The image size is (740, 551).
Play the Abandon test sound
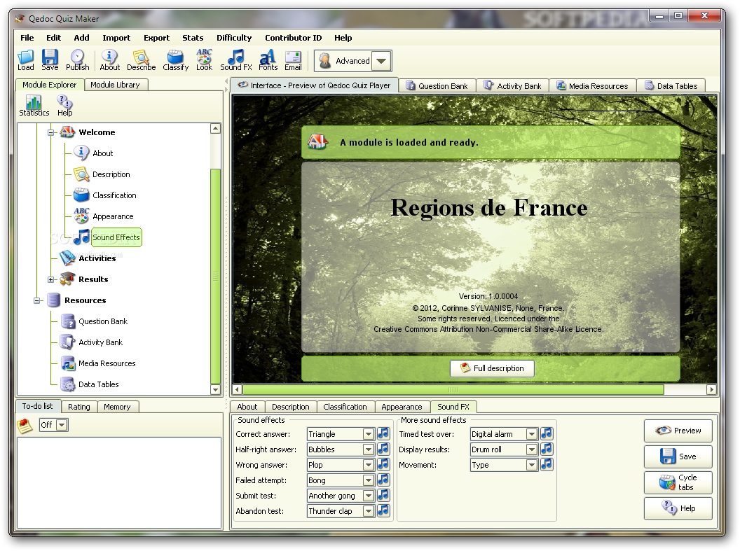[384, 510]
